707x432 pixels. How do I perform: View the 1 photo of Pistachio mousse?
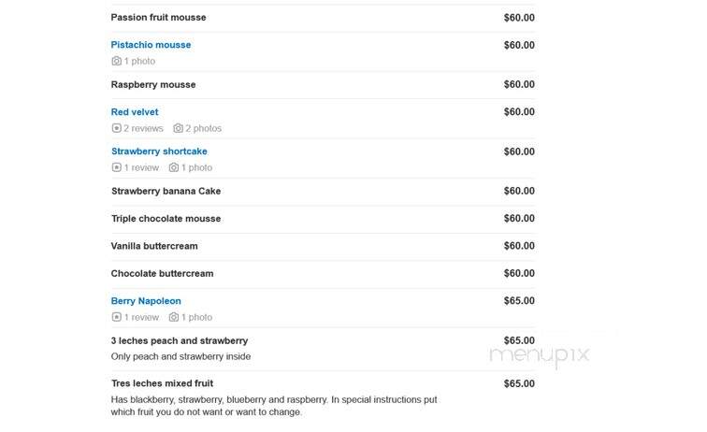pyautogui.click(x=139, y=61)
